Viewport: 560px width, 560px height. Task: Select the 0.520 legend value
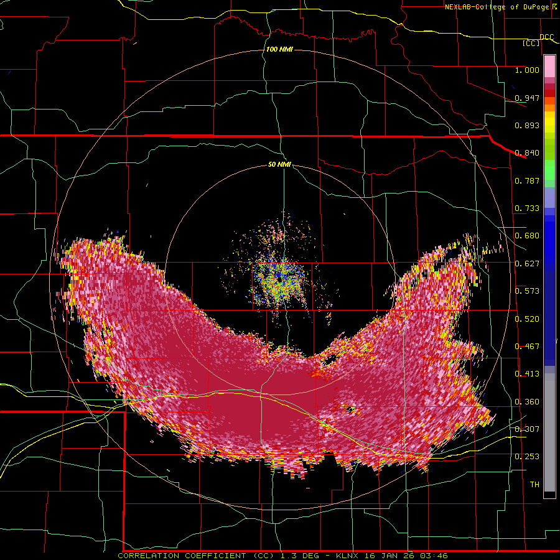tap(527, 319)
